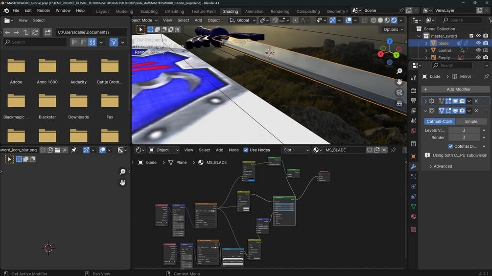Switch perspective/orthographic grid gizmo in viewport

[399, 103]
